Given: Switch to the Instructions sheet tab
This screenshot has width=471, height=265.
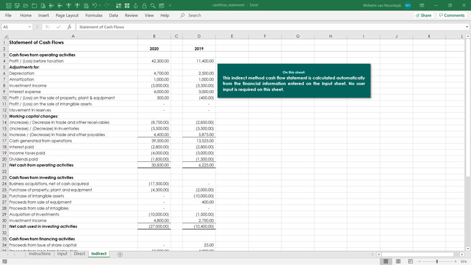Looking at the screenshot, I should pyautogui.click(x=39, y=254).
